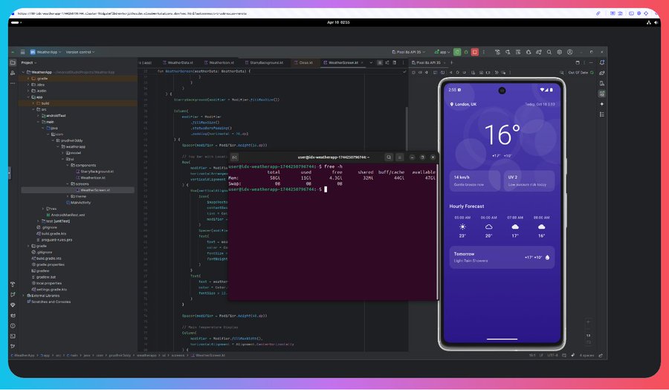669x390 pixels.
Task: Open More tool windows ellipsis in left sidebar
Action: pyautogui.click(x=13, y=83)
